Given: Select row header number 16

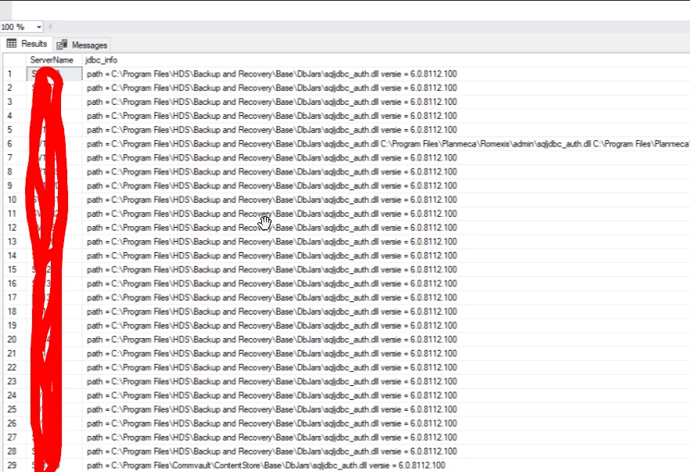Looking at the screenshot, I should (x=15, y=283).
